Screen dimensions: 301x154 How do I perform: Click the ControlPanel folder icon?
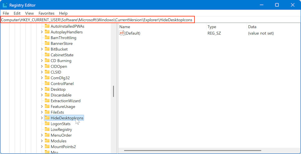click(x=47, y=83)
